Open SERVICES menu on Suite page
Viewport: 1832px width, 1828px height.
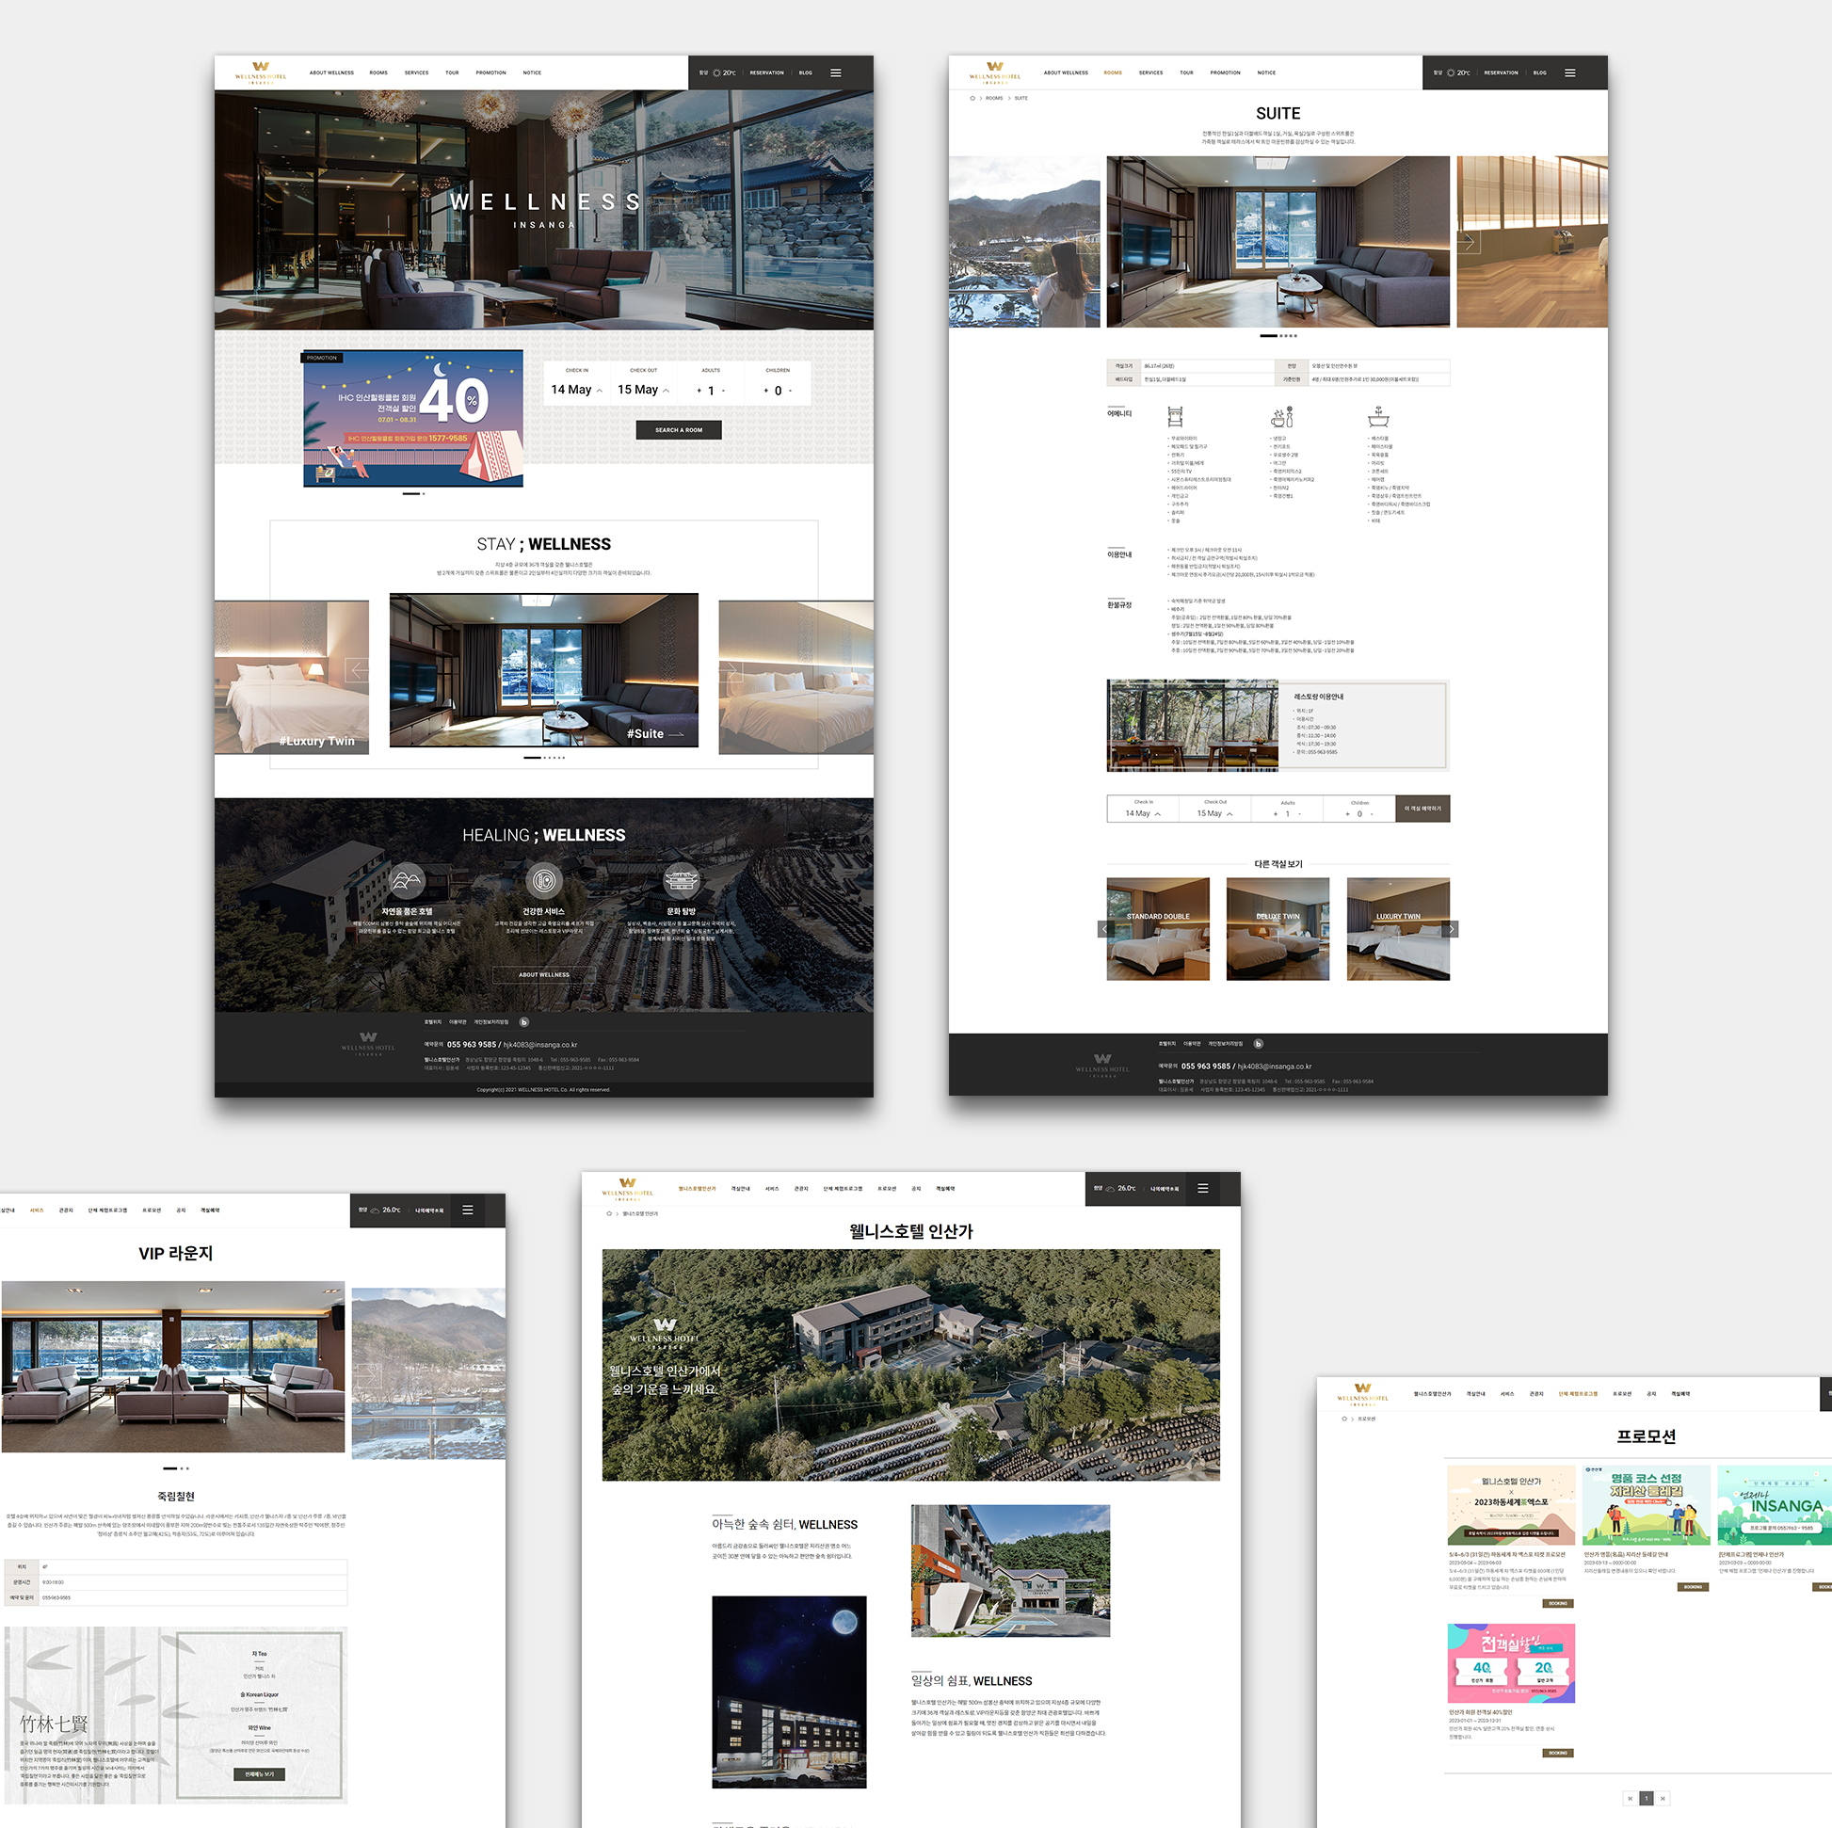(x=1151, y=73)
